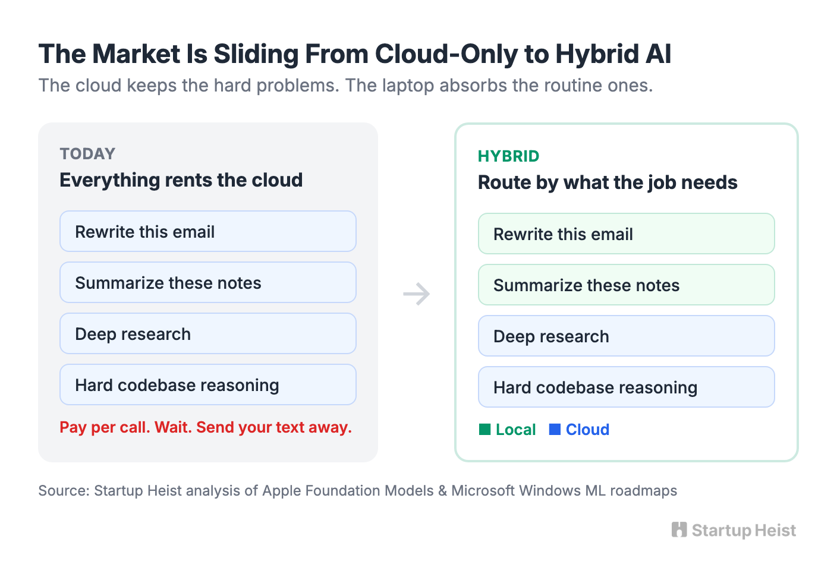The height and width of the screenshot is (580, 837).
Task: Click the blue Cloud legend swatch
Action: [555, 429]
